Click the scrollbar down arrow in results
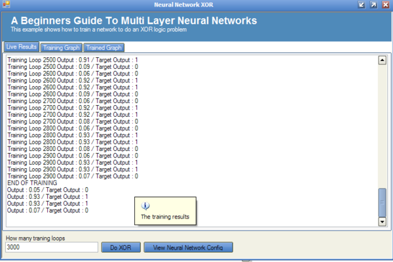Viewport: 393px width, 262px height. [x=383, y=221]
